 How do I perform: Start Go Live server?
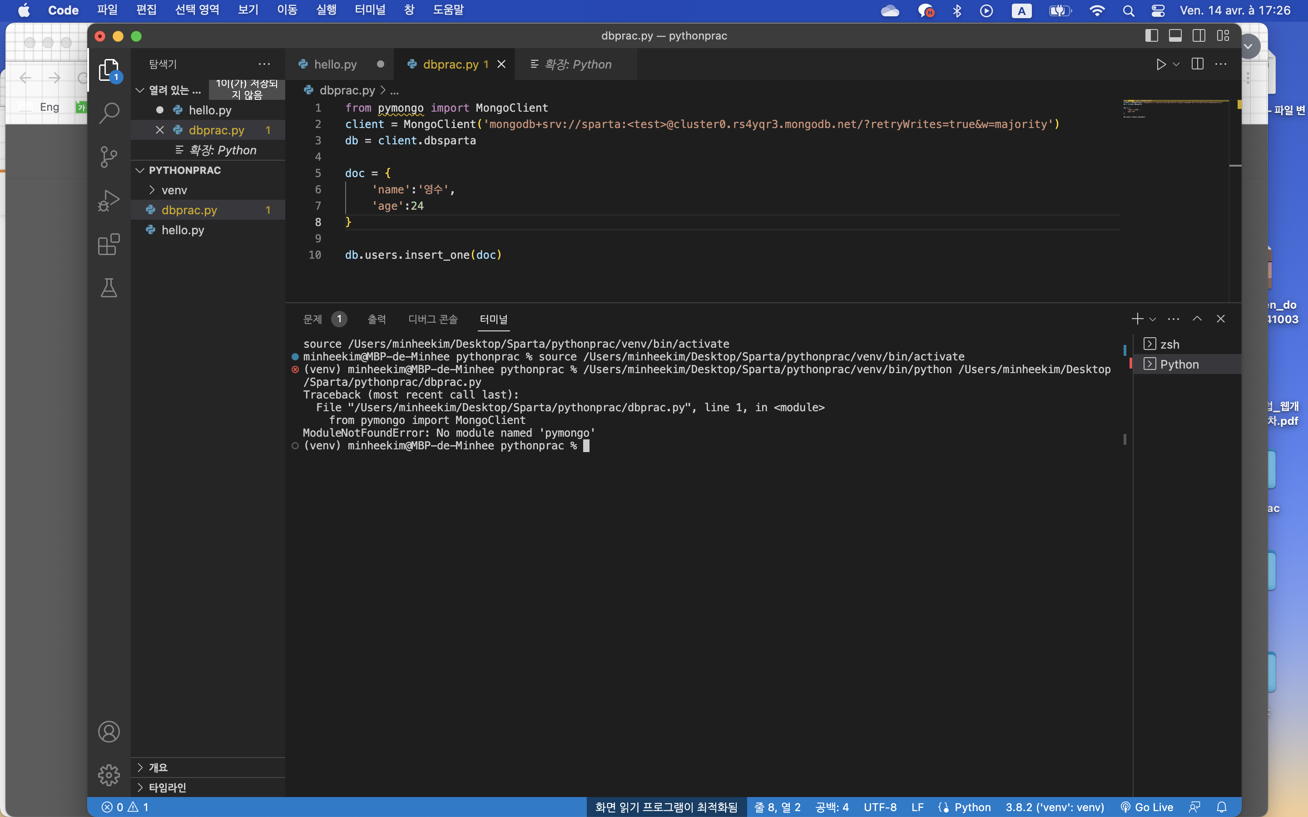pos(1146,807)
